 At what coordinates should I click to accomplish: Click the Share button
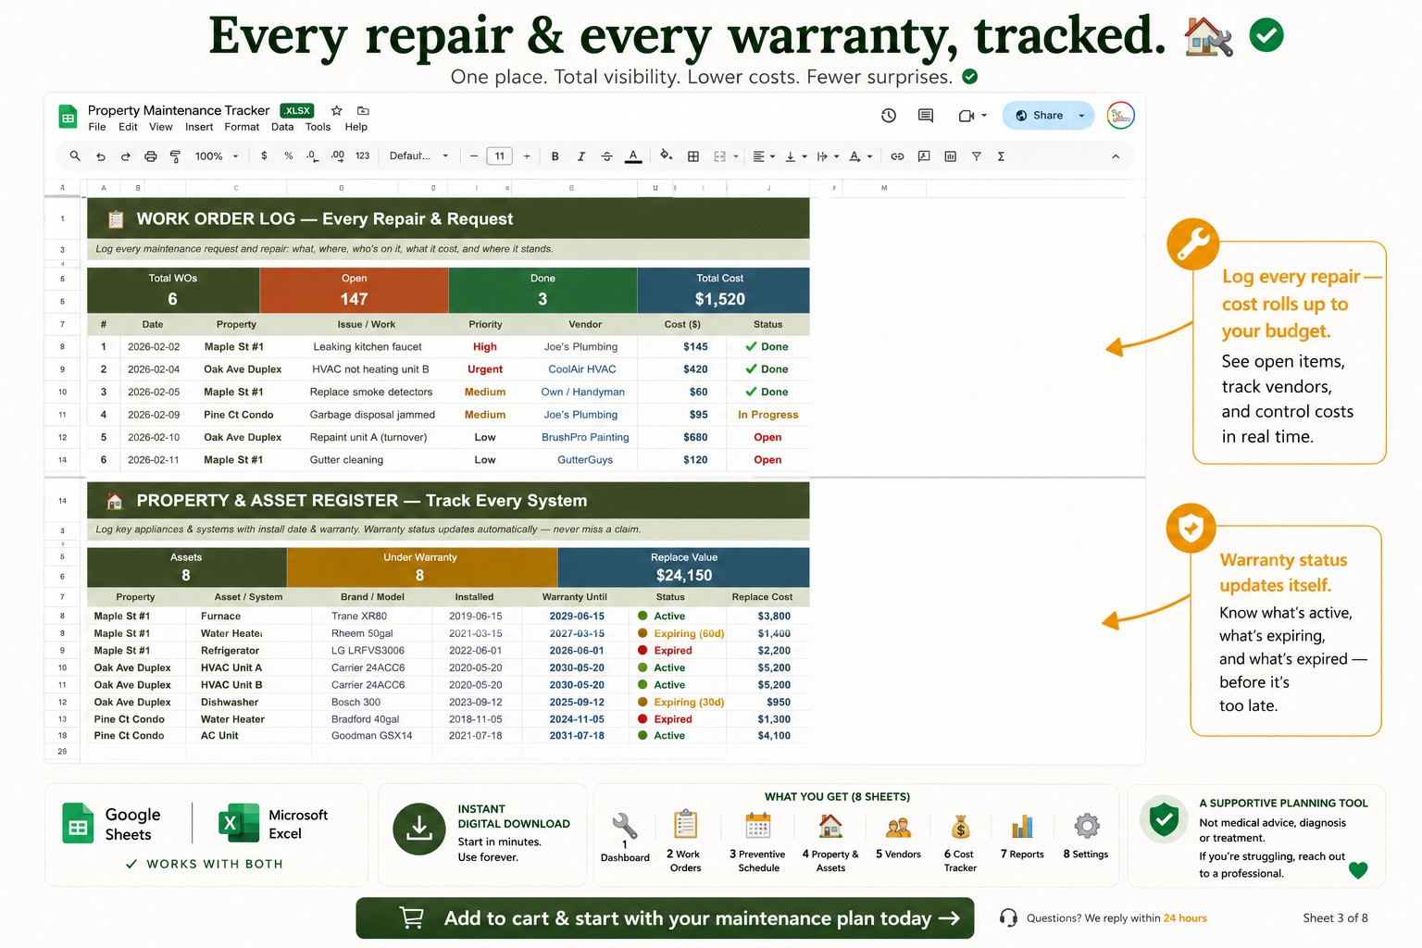[1039, 116]
